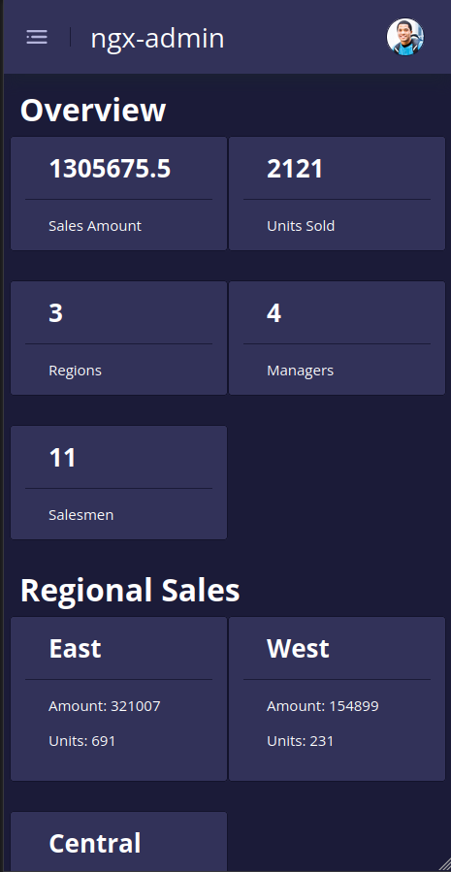Click the Overview section heading
The image size is (451, 872).
point(93,111)
